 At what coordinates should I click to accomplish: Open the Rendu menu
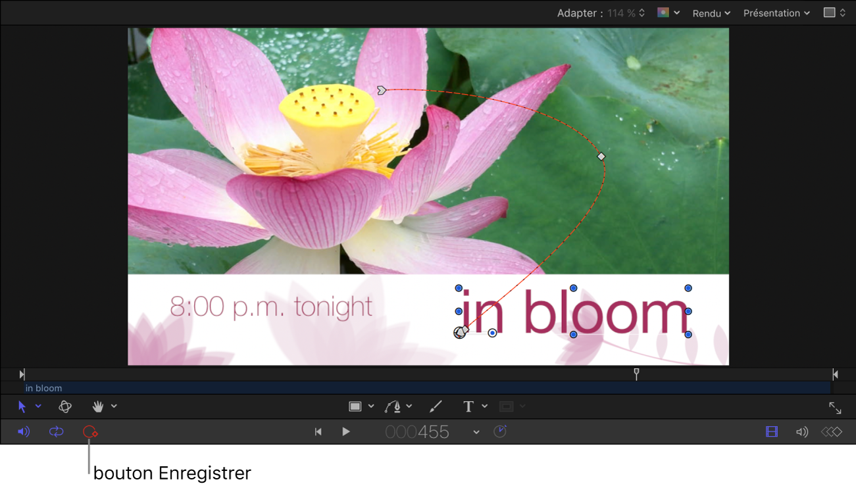[x=711, y=13]
